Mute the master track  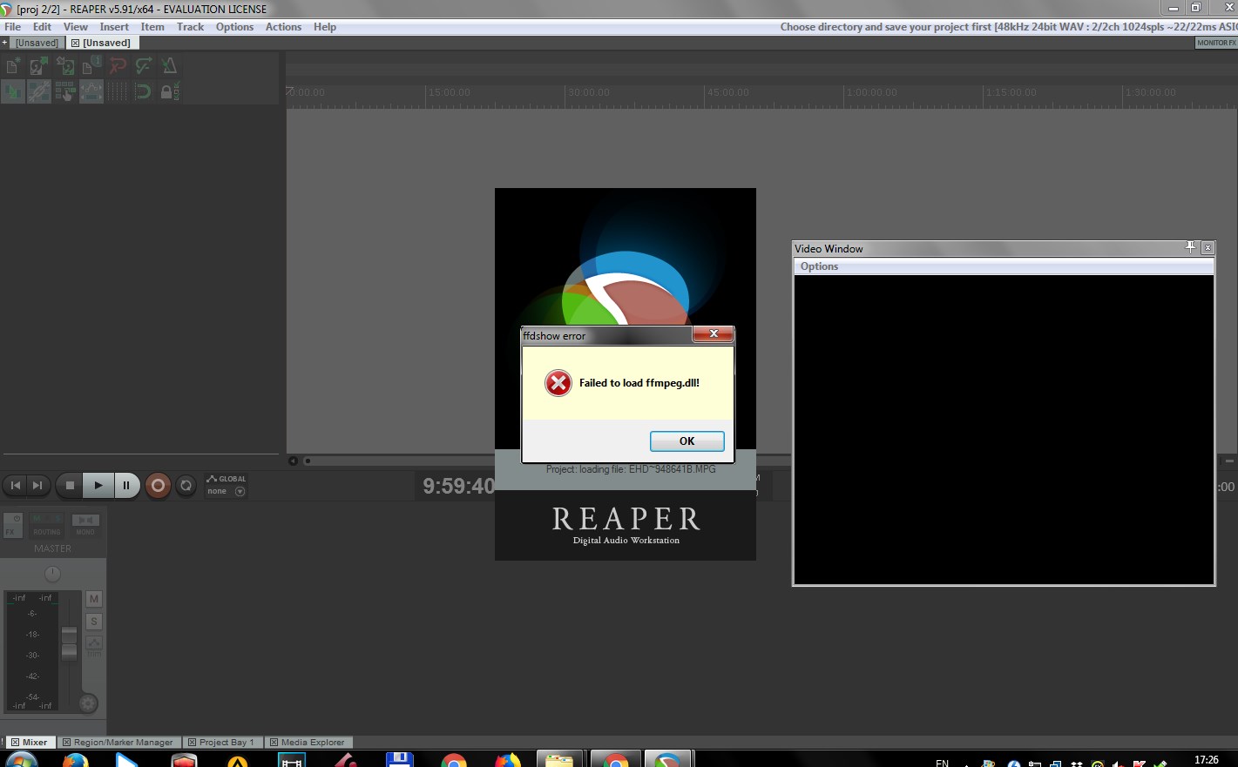point(94,599)
